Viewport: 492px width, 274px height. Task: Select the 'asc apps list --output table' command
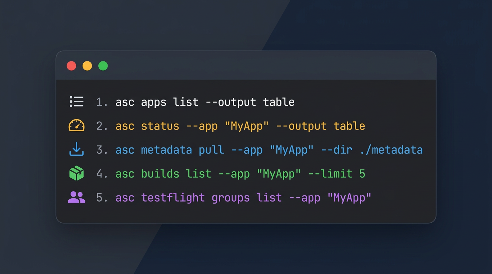(205, 102)
